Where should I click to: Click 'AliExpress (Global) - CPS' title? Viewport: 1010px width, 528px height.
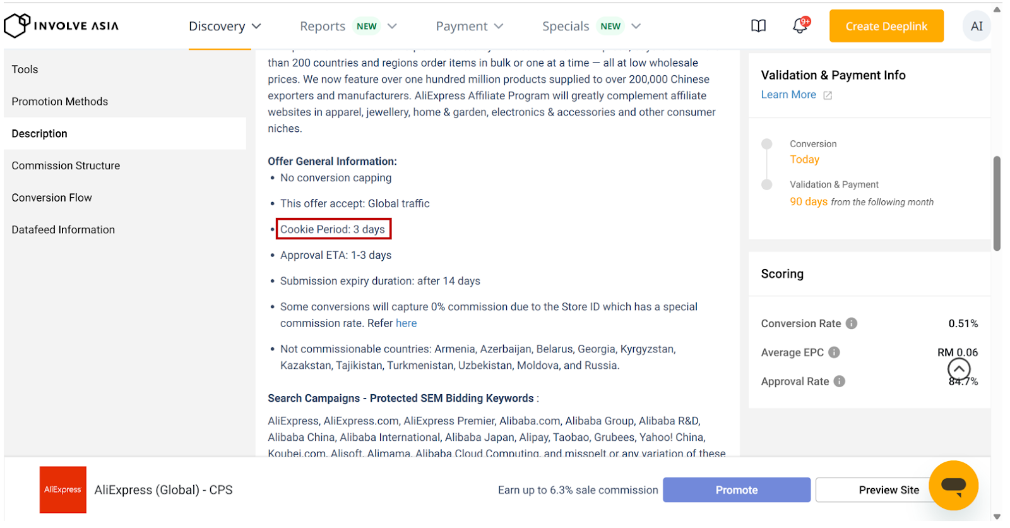tap(163, 490)
